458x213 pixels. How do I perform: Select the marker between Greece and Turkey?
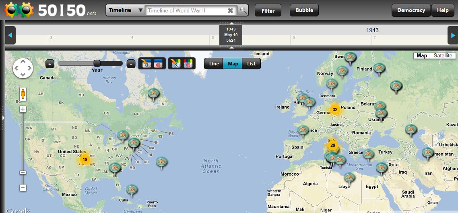coord(368,154)
